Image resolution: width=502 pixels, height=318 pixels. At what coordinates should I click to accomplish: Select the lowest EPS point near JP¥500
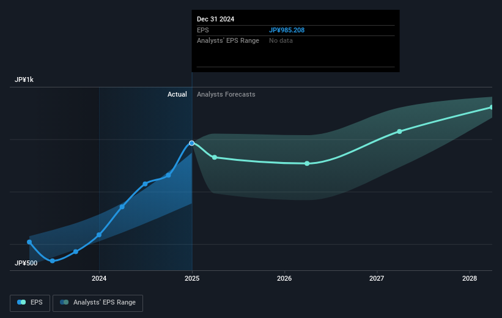pos(53,261)
